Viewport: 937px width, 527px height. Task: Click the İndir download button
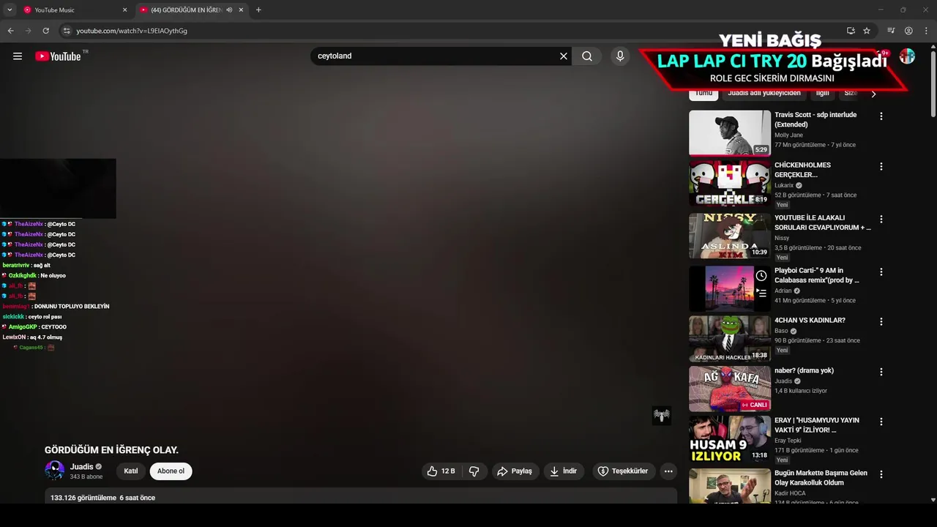tap(564, 471)
